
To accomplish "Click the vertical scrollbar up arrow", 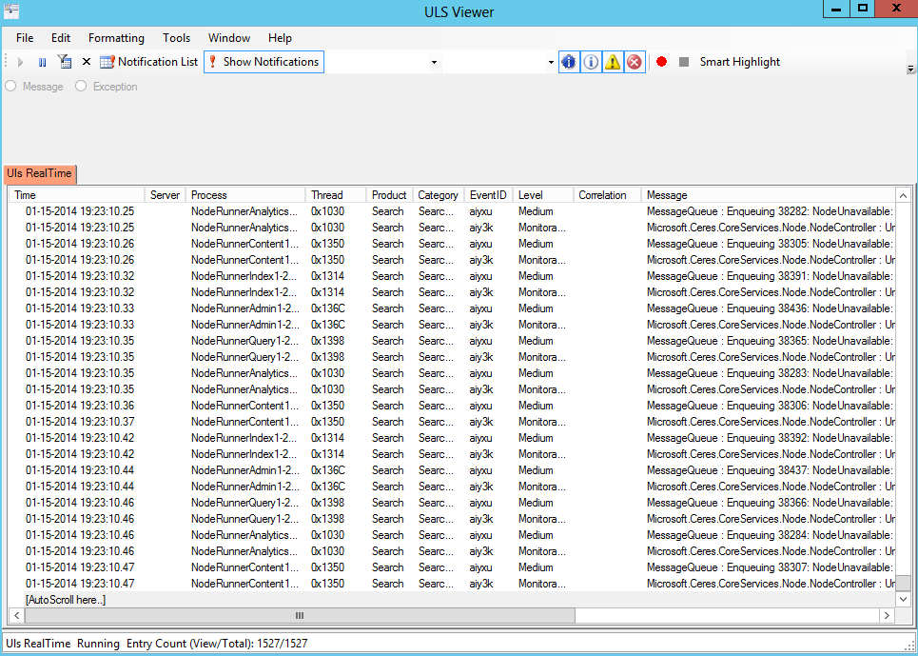I will click(904, 195).
